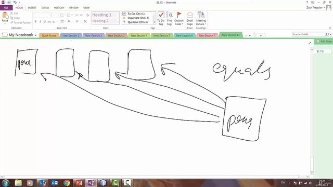The image size is (333, 187).
Task: Switch to the INSERT ribbon tab
Action: point(32,8)
